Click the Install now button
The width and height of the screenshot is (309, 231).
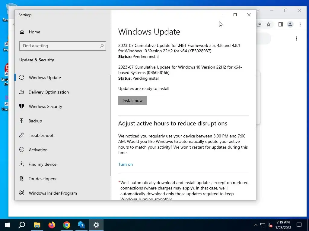pos(132,100)
